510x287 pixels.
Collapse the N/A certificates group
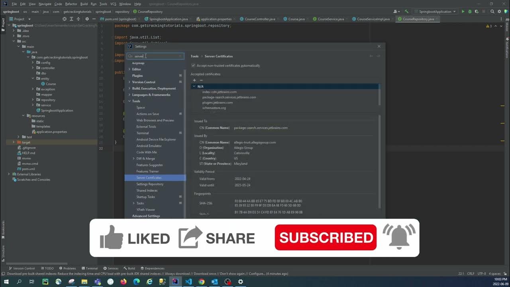pos(194,86)
